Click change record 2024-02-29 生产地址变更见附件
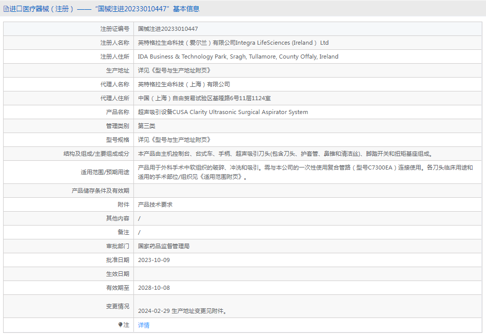This screenshot has height=336, width=486. pos(182,311)
